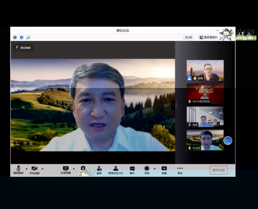Click the blue floating 07:57 timer bubble

(x=228, y=141)
